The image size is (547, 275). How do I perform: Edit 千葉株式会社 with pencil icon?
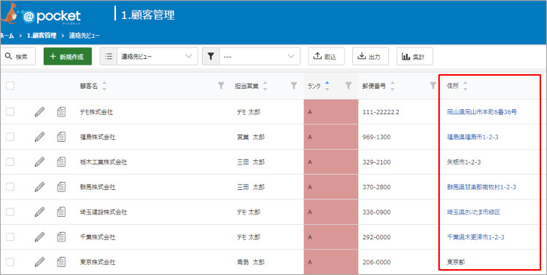click(40, 237)
